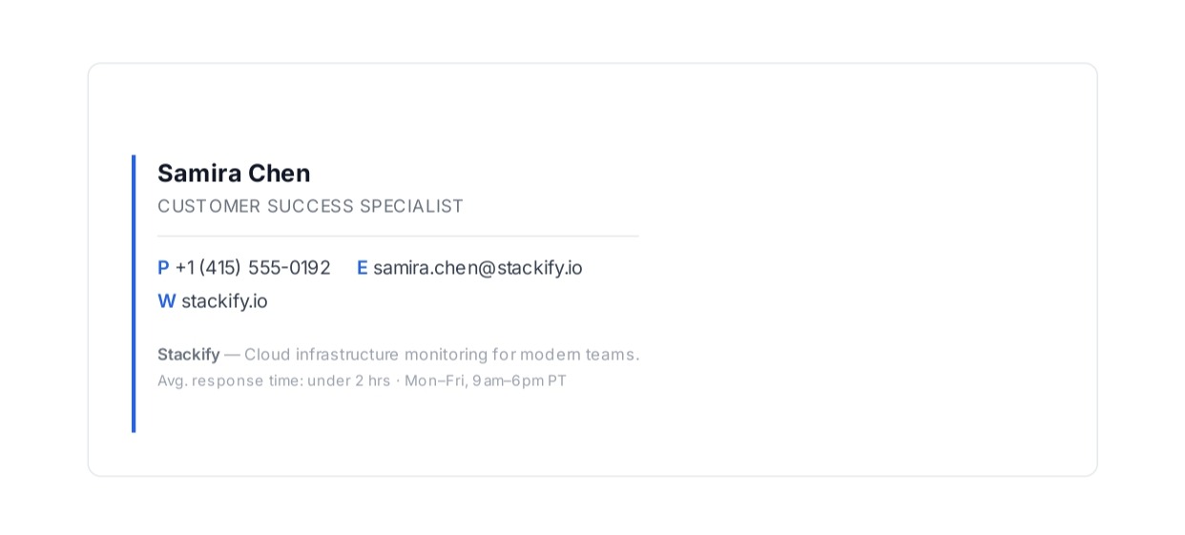Screen dimensions: 1185x535
Task: Click the Mon–Fri, 9am–6pm PT hours
Action: click(486, 381)
